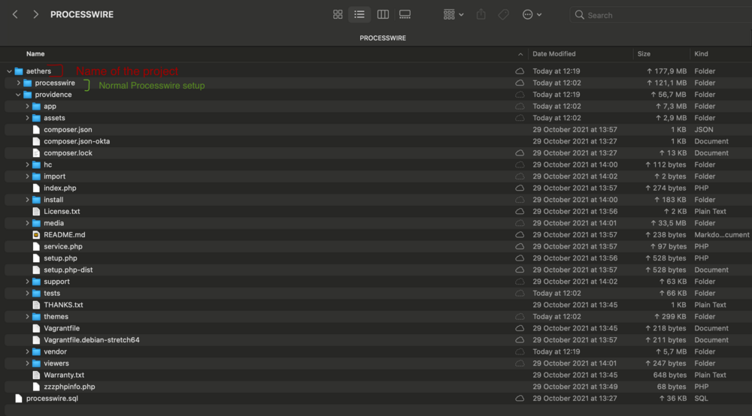Viewport: 752px width, 416px height.
Task: Collapse the providence folder
Action: coord(18,95)
